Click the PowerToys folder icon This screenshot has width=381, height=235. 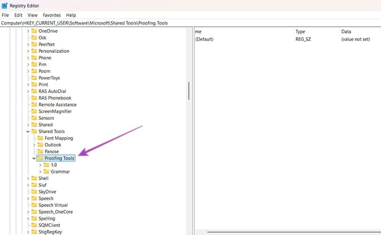[34, 78]
